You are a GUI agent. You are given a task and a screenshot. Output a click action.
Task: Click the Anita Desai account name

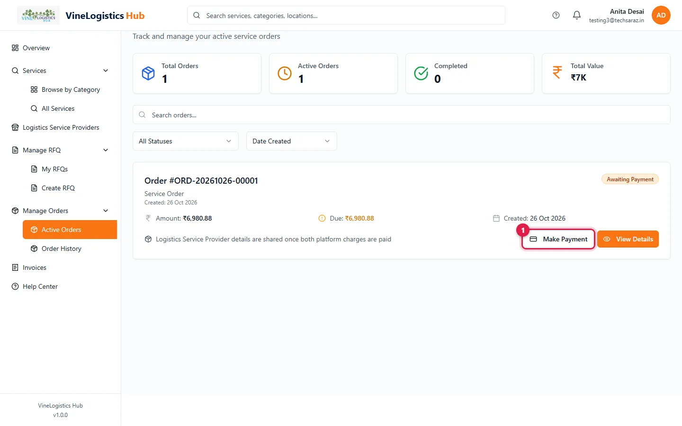coord(627,11)
